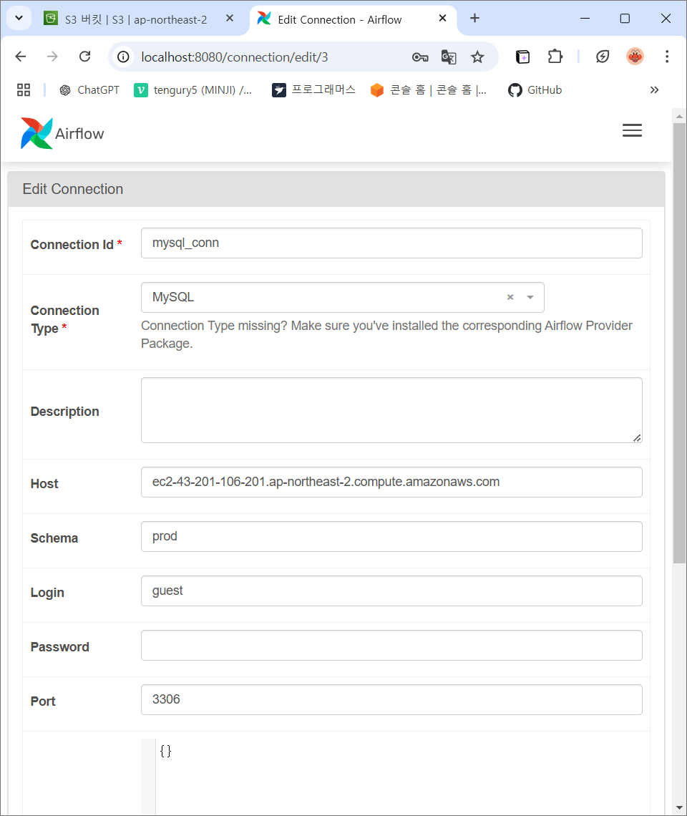Open the tab search dropdown arrow
The image size is (687, 816).
click(19, 18)
